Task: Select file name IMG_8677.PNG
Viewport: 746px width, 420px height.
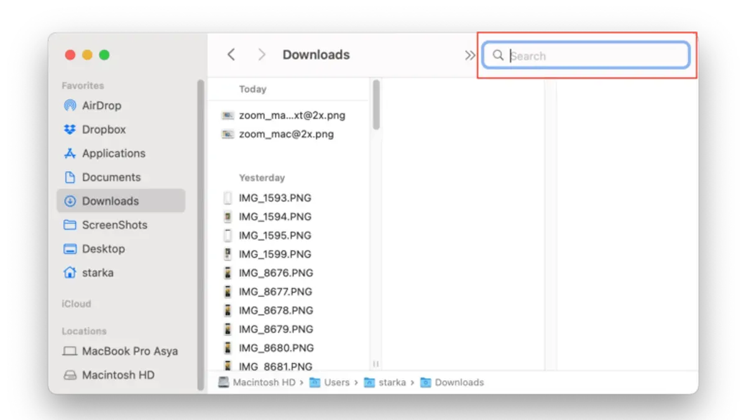Action: [x=276, y=291]
